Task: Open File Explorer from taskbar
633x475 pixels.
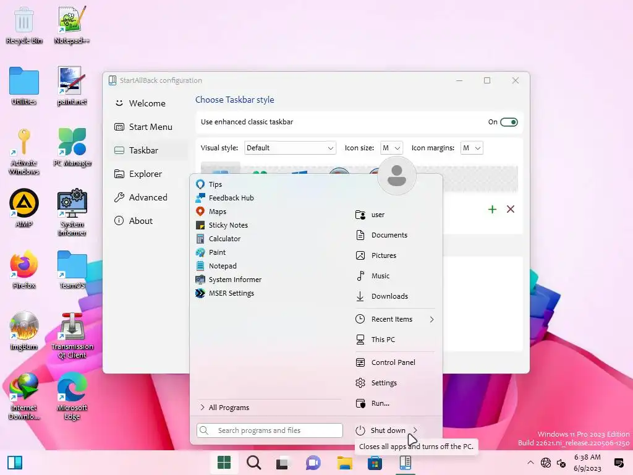Action: [x=344, y=463]
